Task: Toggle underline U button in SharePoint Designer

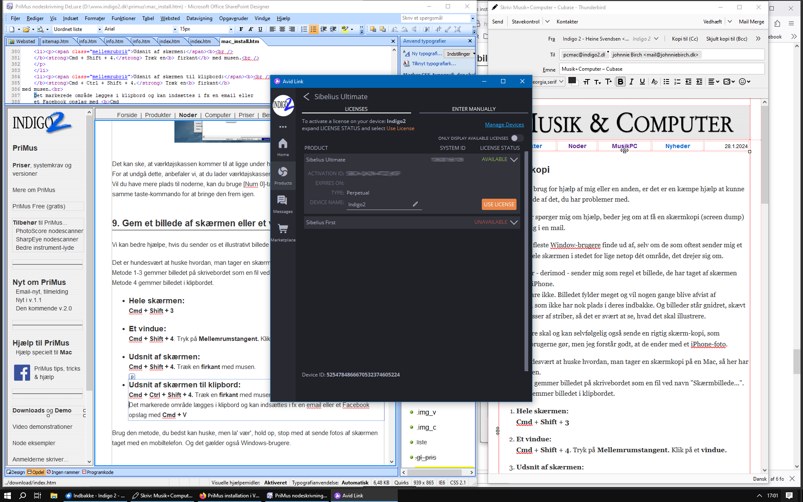Action: pyautogui.click(x=260, y=29)
